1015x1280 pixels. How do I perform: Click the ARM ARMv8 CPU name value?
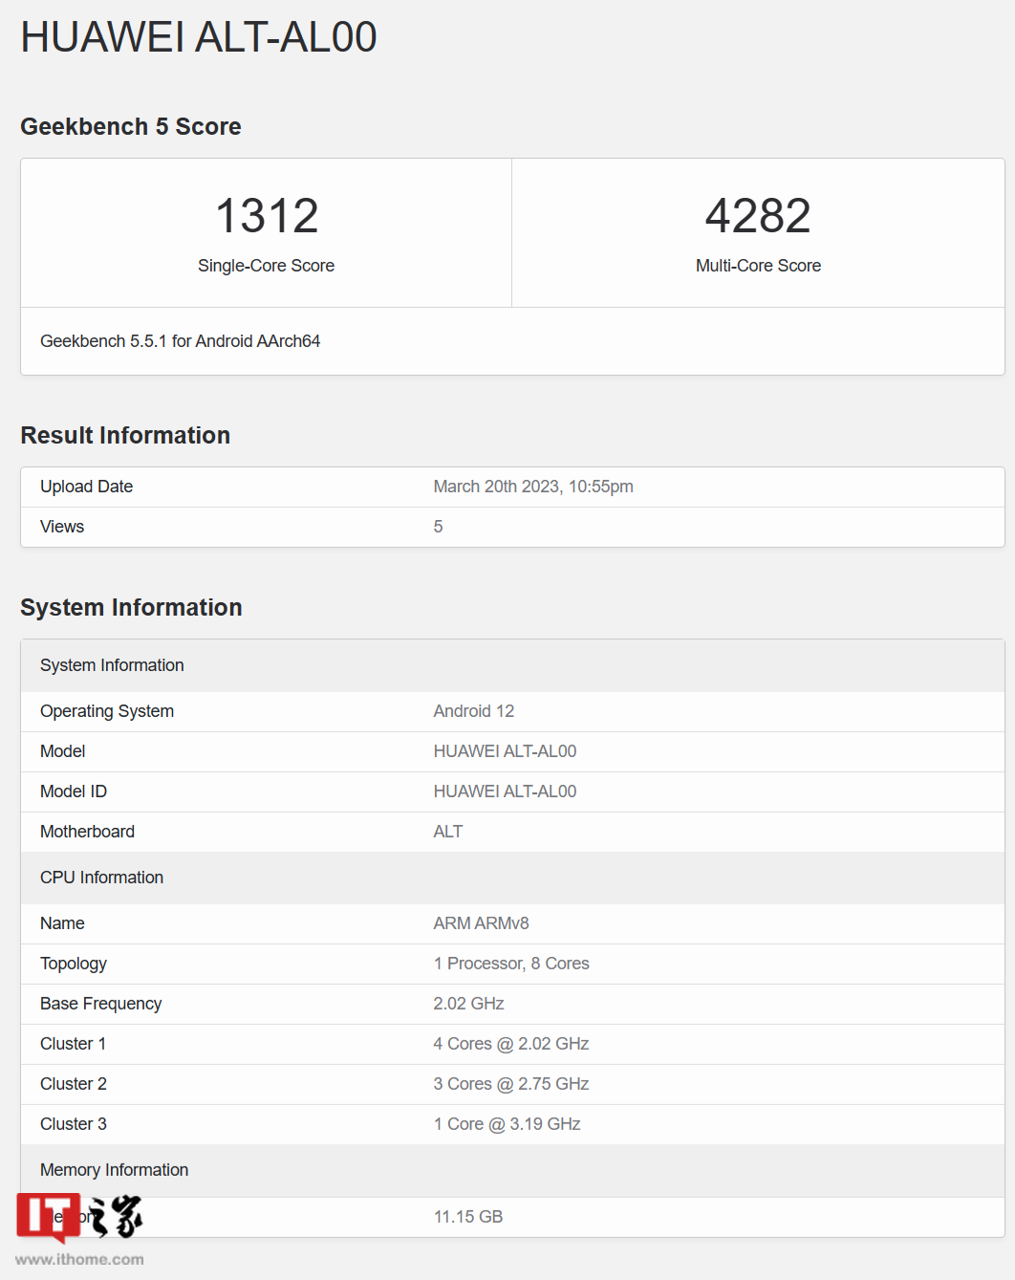click(481, 923)
